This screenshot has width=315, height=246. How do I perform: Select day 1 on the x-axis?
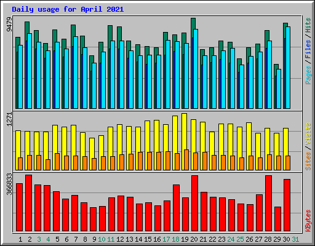(x=20, y=239)
